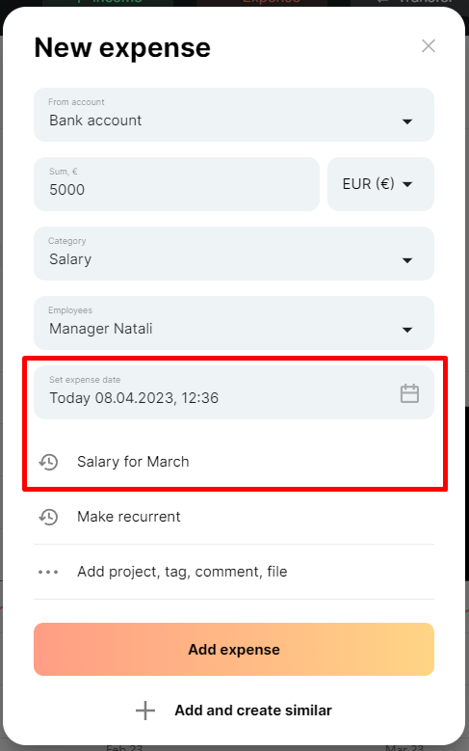Screen dimensions: 469x751
Task: Open calendar icon in expense date field
Action: [409, 393]
